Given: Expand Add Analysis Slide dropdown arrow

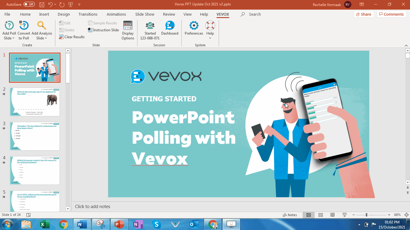Looking at the screenshot, I should 46,38.
